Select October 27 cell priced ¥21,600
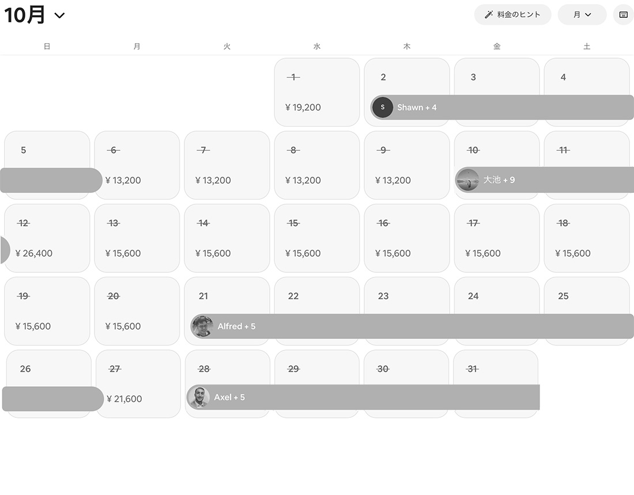The height and width of the screenshot is (495, 634). (138, 384)
